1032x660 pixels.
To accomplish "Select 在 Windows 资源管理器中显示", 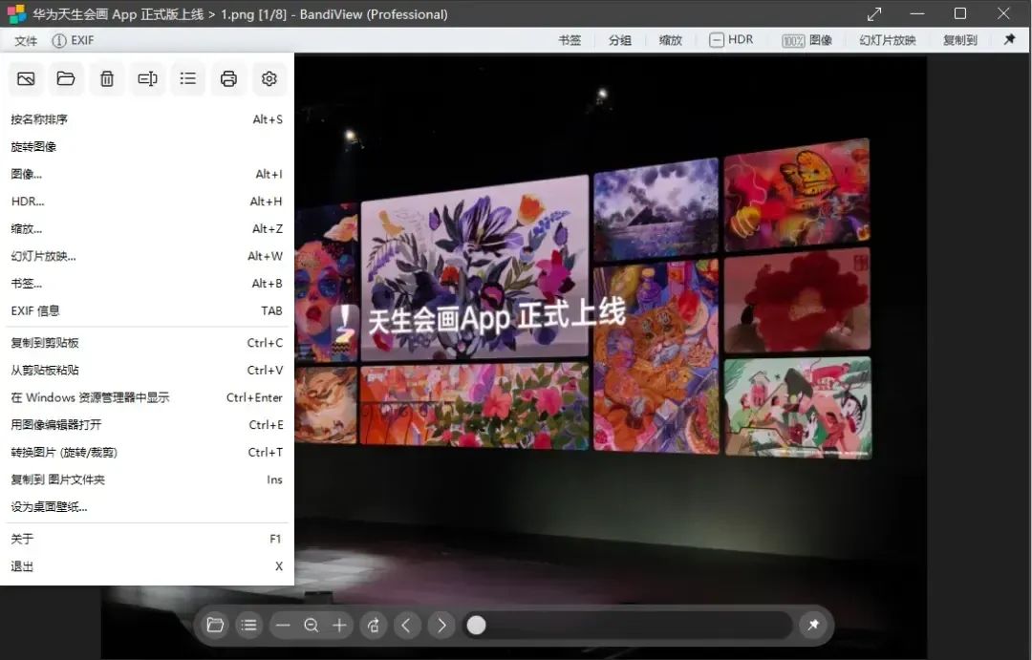I will click(147, 397).
